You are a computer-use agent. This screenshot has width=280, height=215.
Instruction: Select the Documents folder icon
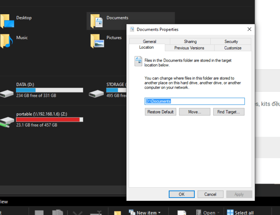click(97, 21)
